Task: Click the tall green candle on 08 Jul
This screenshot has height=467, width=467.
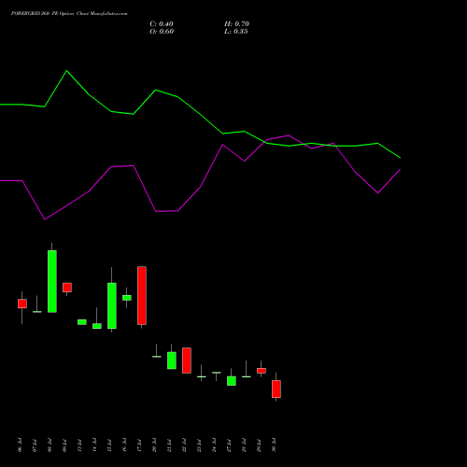Action: [x=52, y=281]
